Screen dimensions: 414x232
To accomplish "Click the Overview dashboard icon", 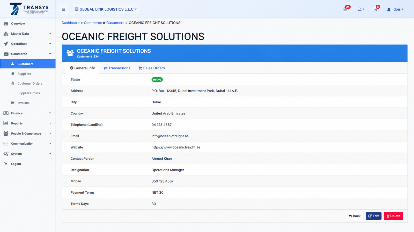I will [x=6, y=23].
